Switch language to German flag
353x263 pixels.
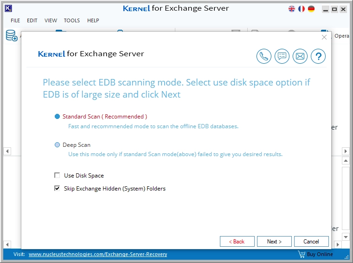point(311,9)
